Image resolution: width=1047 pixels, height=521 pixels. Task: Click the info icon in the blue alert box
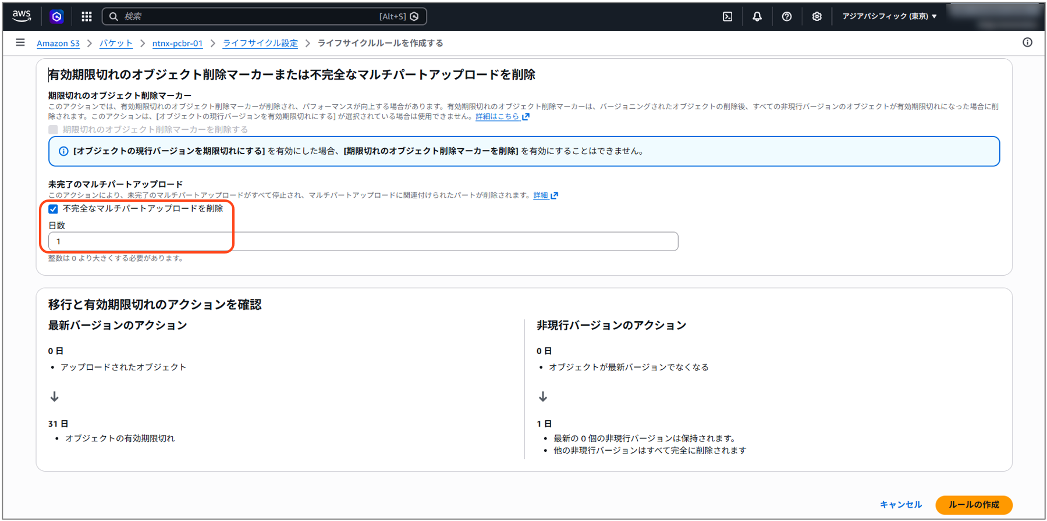tap(63, 151)
